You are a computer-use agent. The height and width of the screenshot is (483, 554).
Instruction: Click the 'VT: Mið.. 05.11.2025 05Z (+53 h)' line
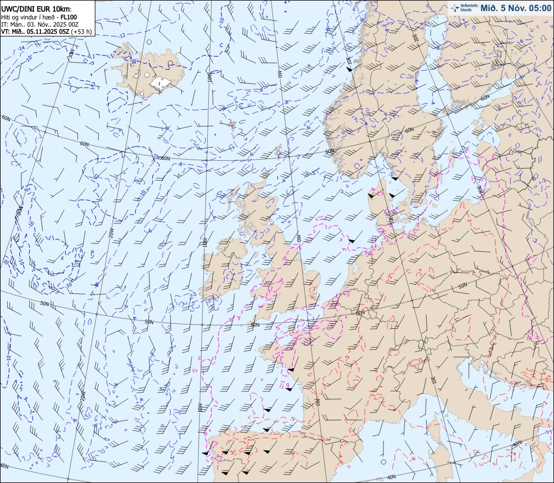47,32
